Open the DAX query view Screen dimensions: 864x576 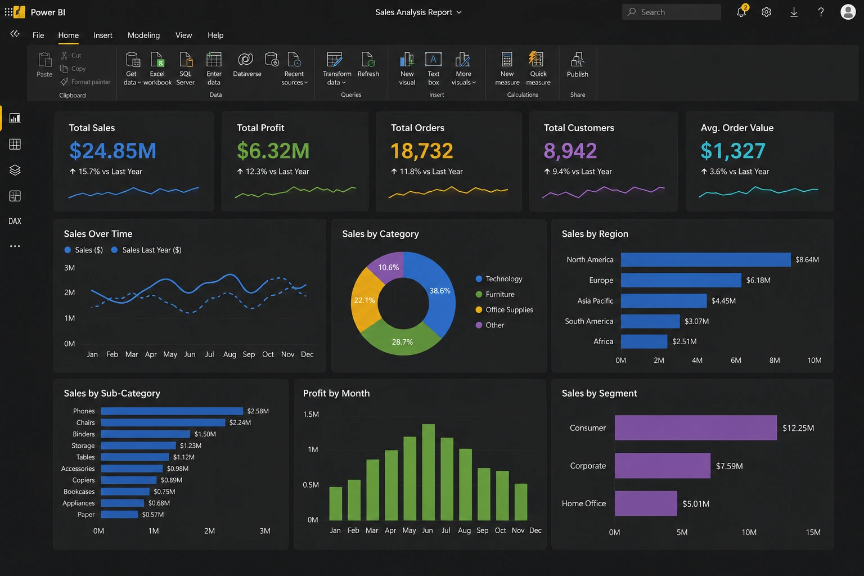coord(15,221)
